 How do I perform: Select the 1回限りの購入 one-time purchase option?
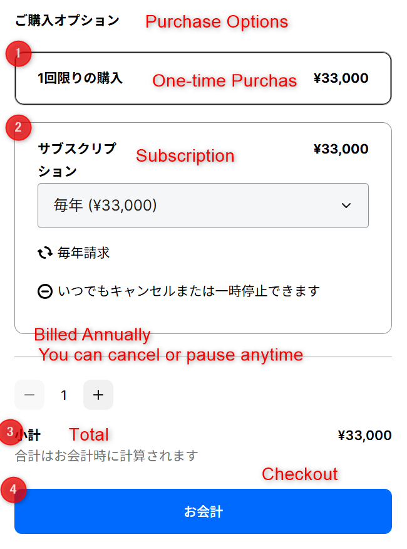coord(80,79)
